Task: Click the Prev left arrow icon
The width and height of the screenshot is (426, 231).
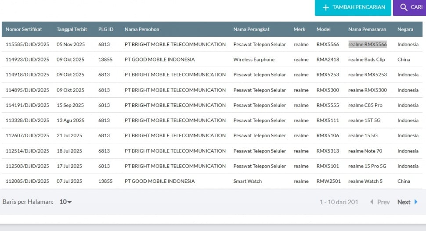Action: pos(372,202)
